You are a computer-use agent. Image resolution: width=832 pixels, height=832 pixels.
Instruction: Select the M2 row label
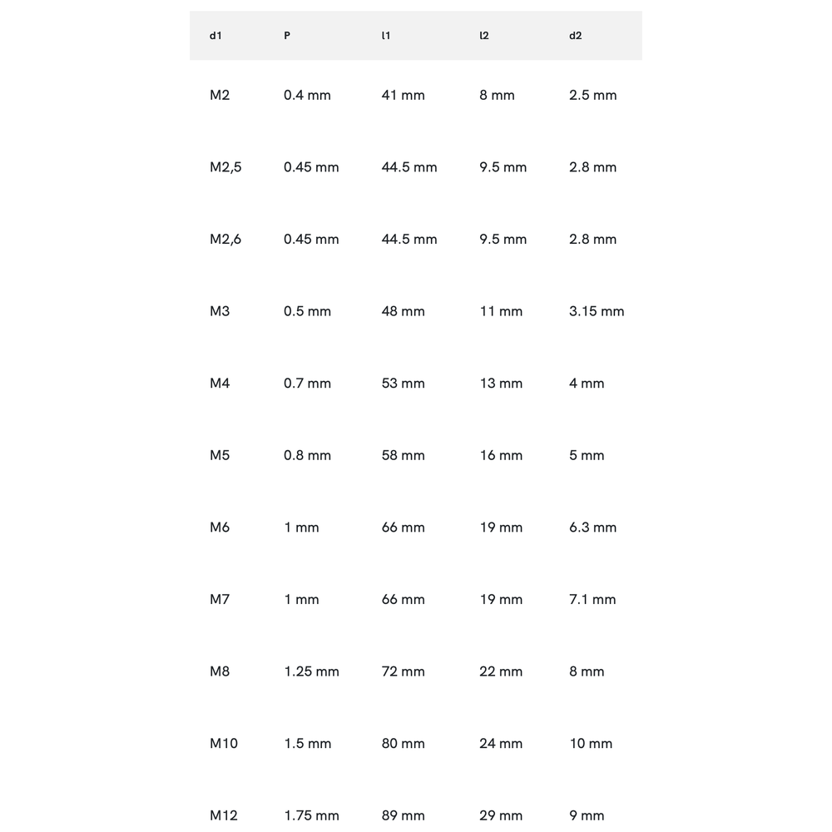[x=220, y=95]
